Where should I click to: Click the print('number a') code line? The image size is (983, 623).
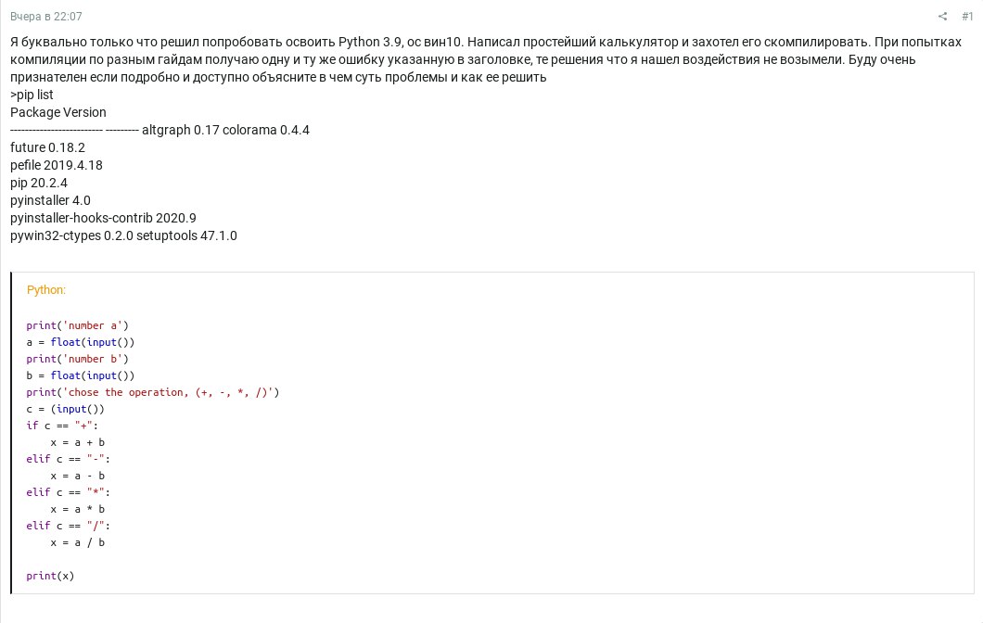pos(77,325)
